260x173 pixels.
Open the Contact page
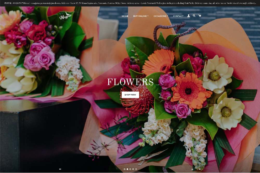[x=178, y=16]
